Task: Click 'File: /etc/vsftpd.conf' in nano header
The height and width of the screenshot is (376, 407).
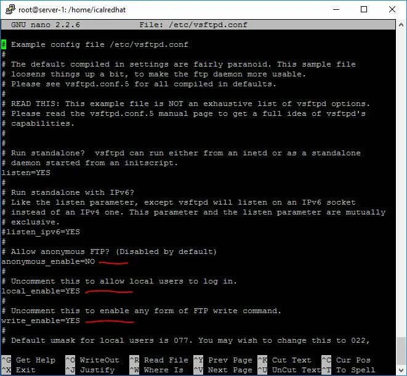Action: [193, 25]
